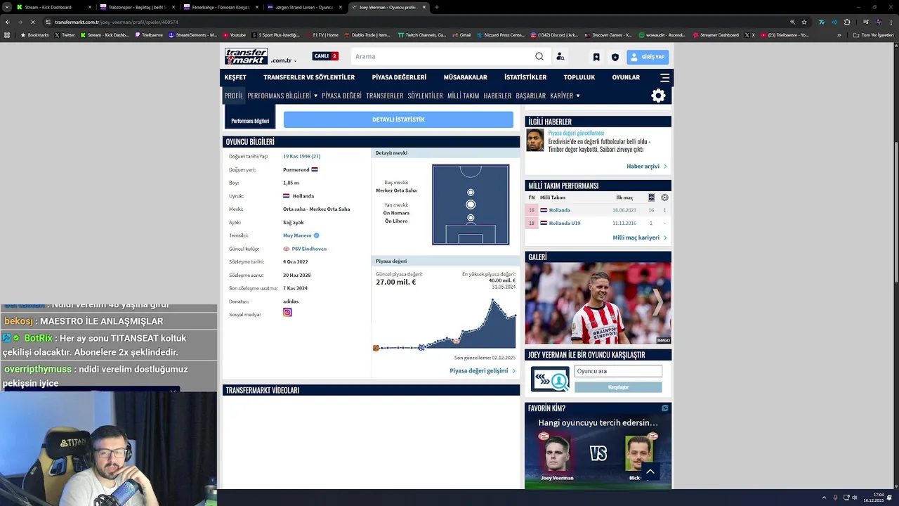The height and width of the screenshot is (506, 899).
Task: Open the İSTATİSTİKLER menu
Action: coord(525,77)
